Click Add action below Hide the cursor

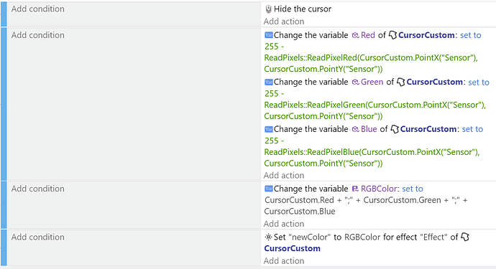[284, 22]
